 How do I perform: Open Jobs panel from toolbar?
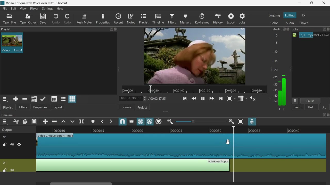[x=242, y=19]
